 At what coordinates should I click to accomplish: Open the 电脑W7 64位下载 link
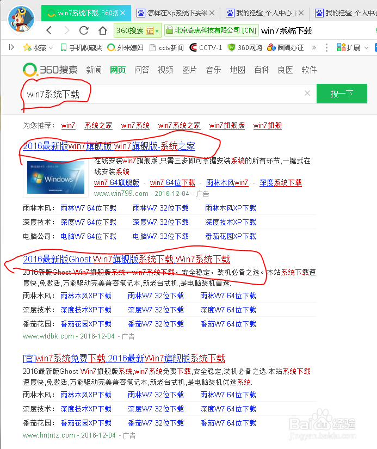click(x=89, y=237)
